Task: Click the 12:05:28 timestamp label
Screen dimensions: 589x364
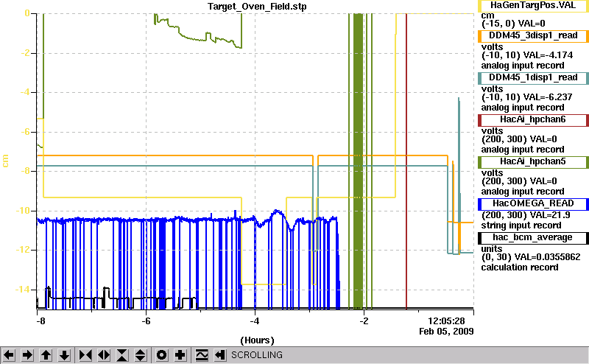Action: click(x=447, y=321)
